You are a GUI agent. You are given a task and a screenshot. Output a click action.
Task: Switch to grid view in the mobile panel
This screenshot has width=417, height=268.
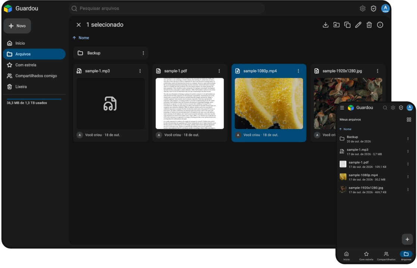409,119
